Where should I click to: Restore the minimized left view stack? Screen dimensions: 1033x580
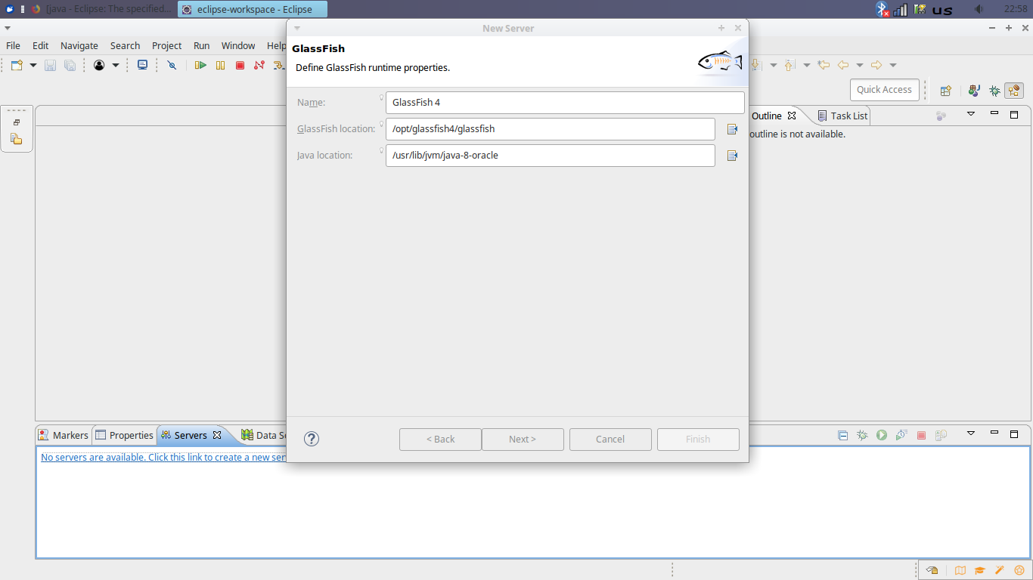click(x=17, y=122)
